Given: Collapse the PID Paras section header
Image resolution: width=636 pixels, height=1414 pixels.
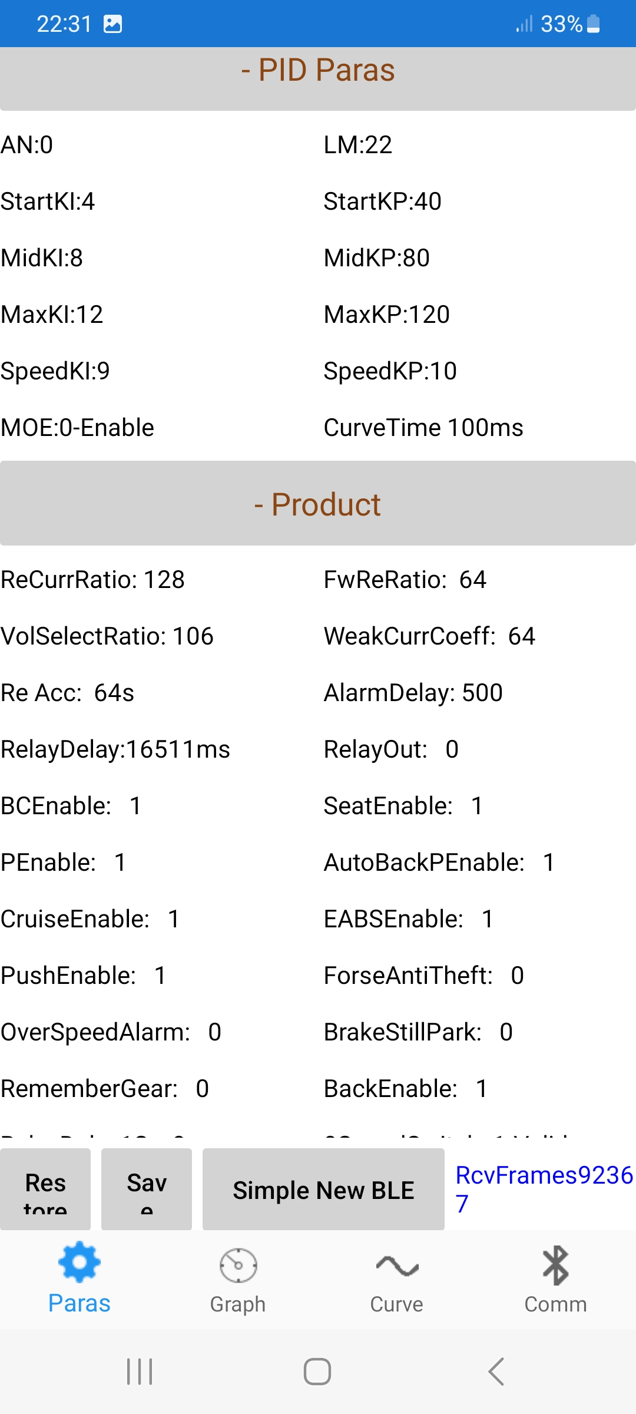Looking at the screenshot, I should (x=318, y=71).
